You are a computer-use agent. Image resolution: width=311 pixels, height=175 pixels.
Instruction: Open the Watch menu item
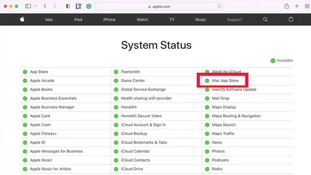tap(142, 19)
